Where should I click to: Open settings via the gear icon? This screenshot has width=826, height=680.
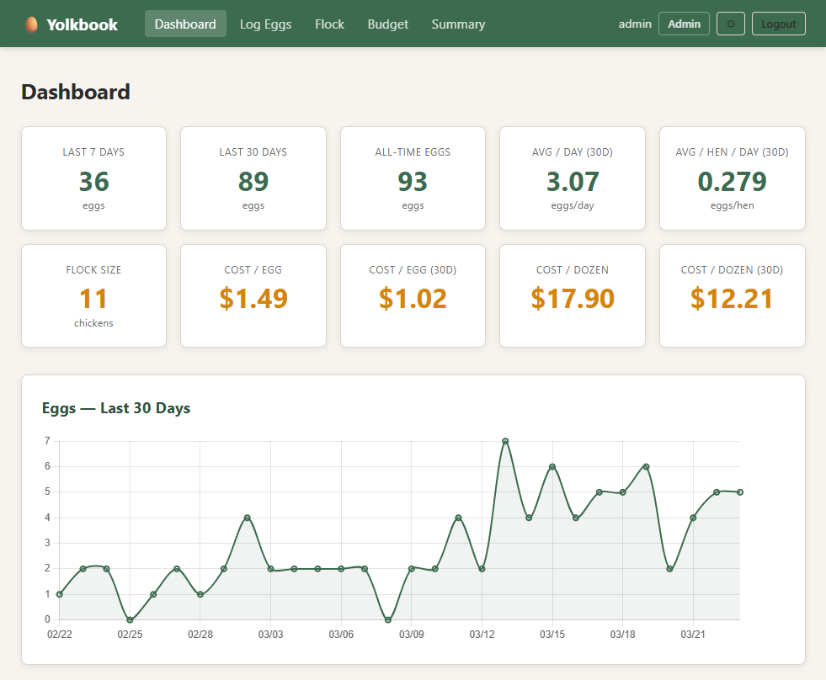coord(729,24)
